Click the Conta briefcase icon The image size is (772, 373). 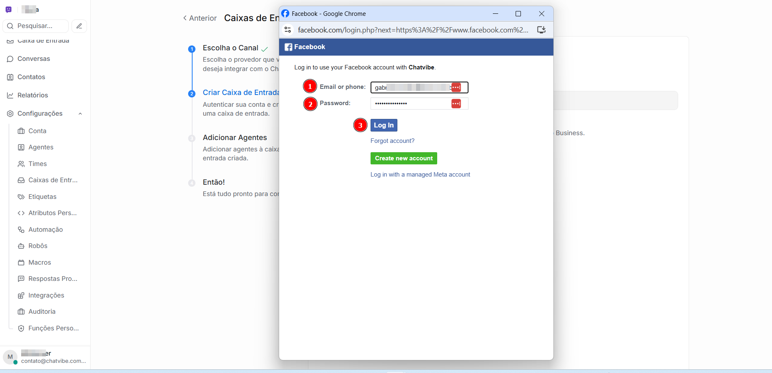[21, 131]
